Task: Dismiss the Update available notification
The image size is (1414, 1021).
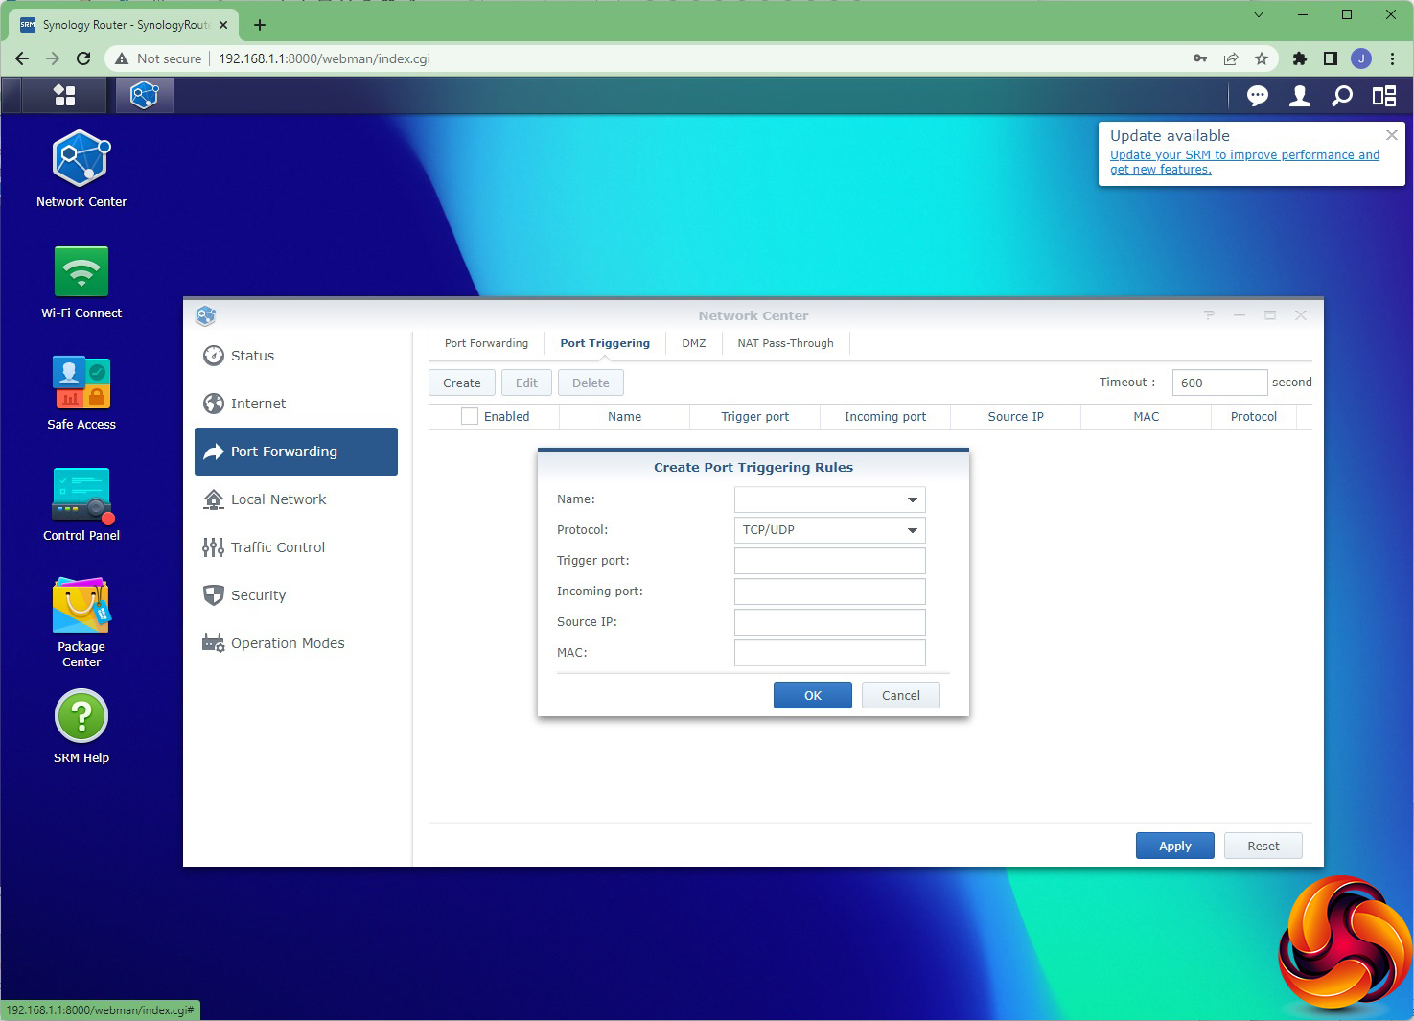Action: click(1392, 135)
